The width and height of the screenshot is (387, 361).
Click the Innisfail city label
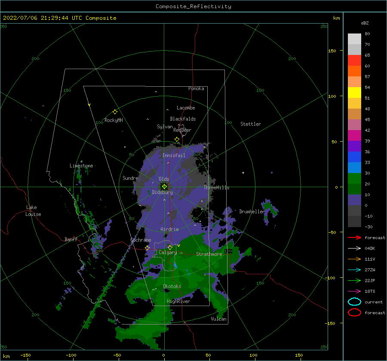[174, 155]
